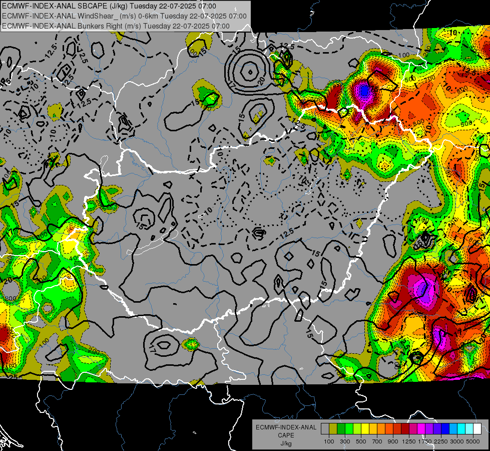
Task: Select the bright magenta legend swatch
Action: pos(421,429)
